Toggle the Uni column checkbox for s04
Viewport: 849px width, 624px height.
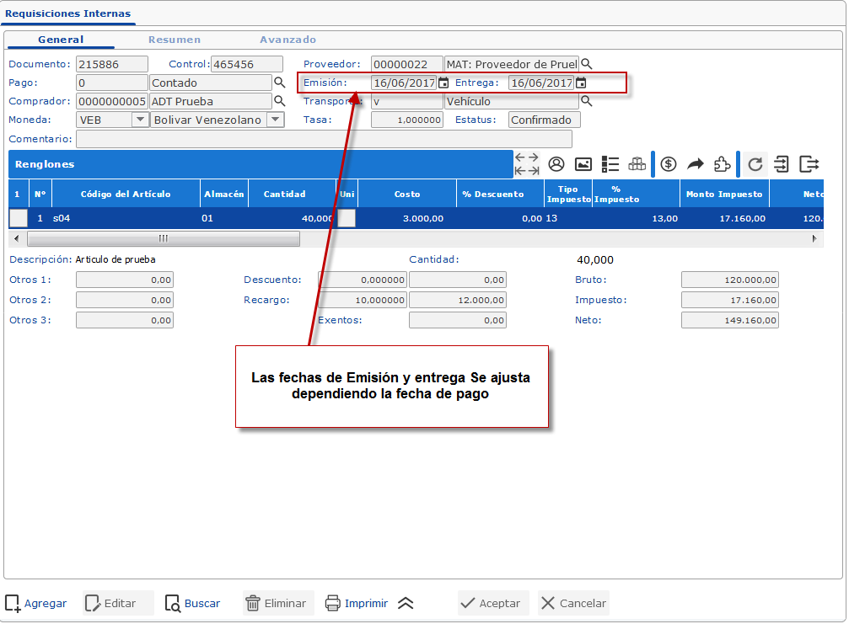tap(347, 218)
